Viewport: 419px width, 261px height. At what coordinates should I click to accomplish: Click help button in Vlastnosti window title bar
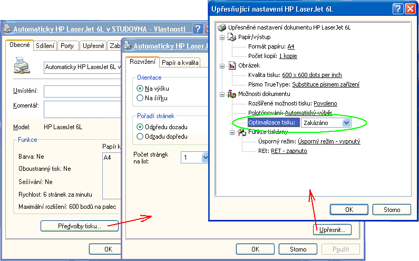click(x=198, y=29)
